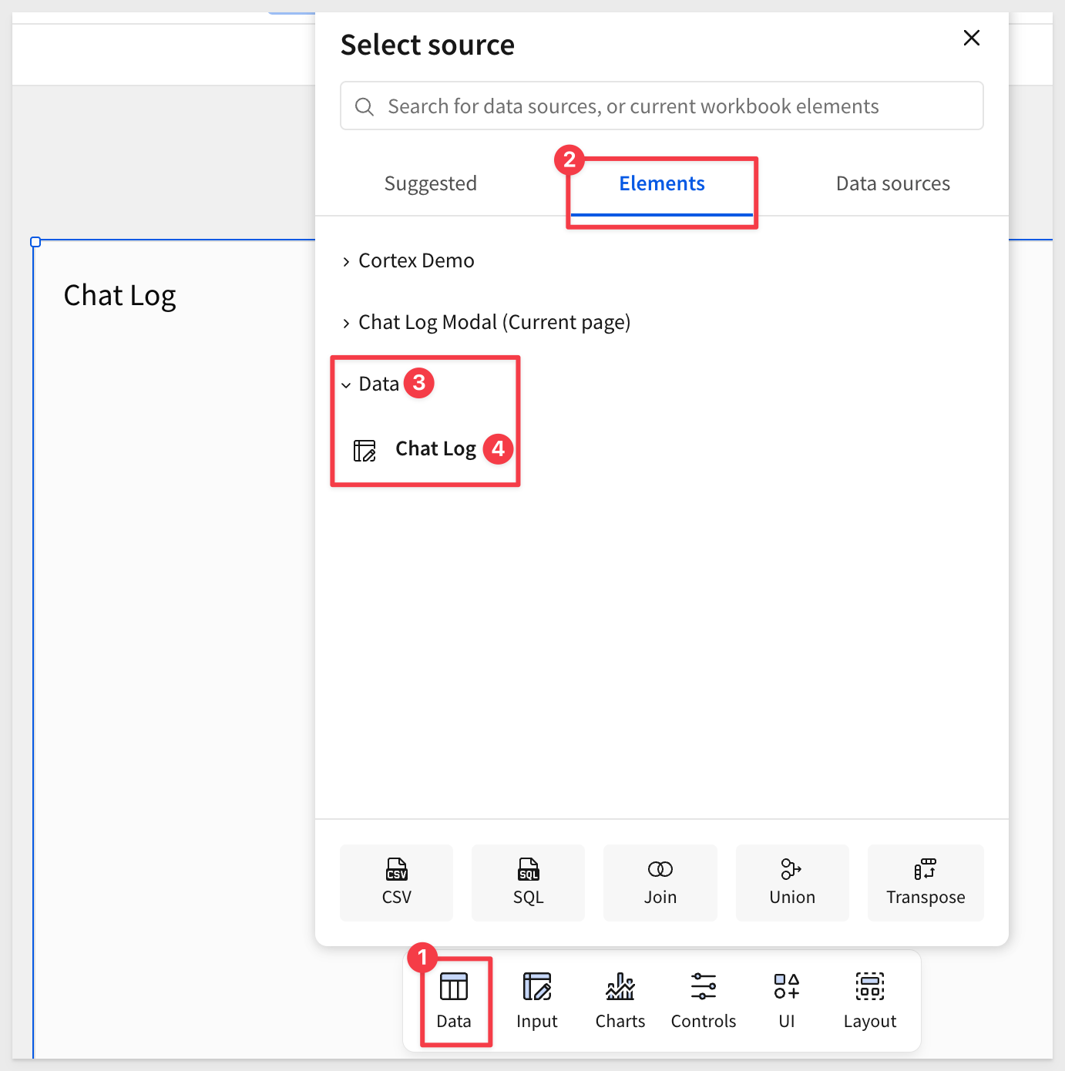Choose the SQL source option
The image size is (1065, 1071).
(528, 882)
